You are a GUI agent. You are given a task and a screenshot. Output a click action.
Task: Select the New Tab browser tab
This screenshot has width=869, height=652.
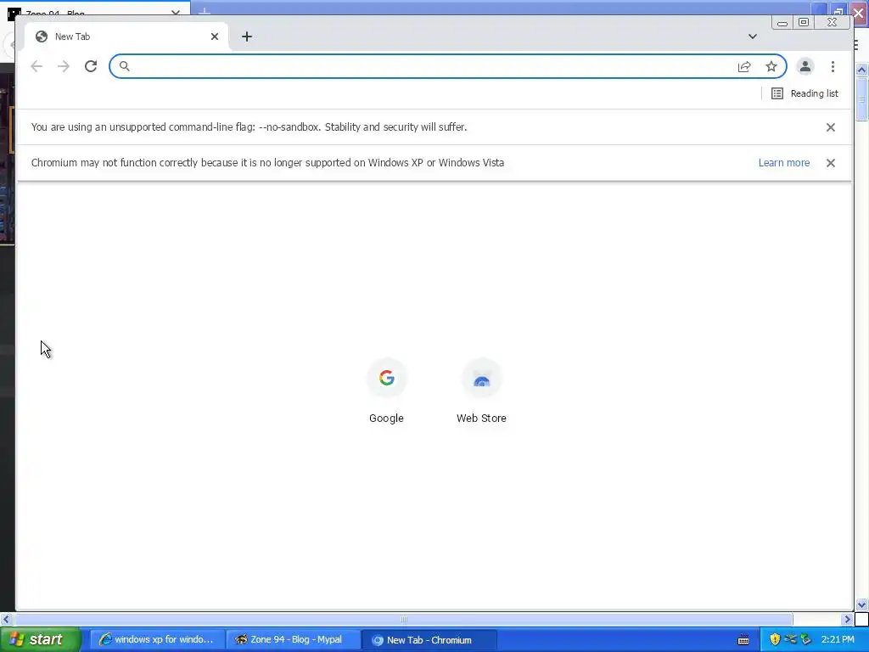[x=126, y=37]
